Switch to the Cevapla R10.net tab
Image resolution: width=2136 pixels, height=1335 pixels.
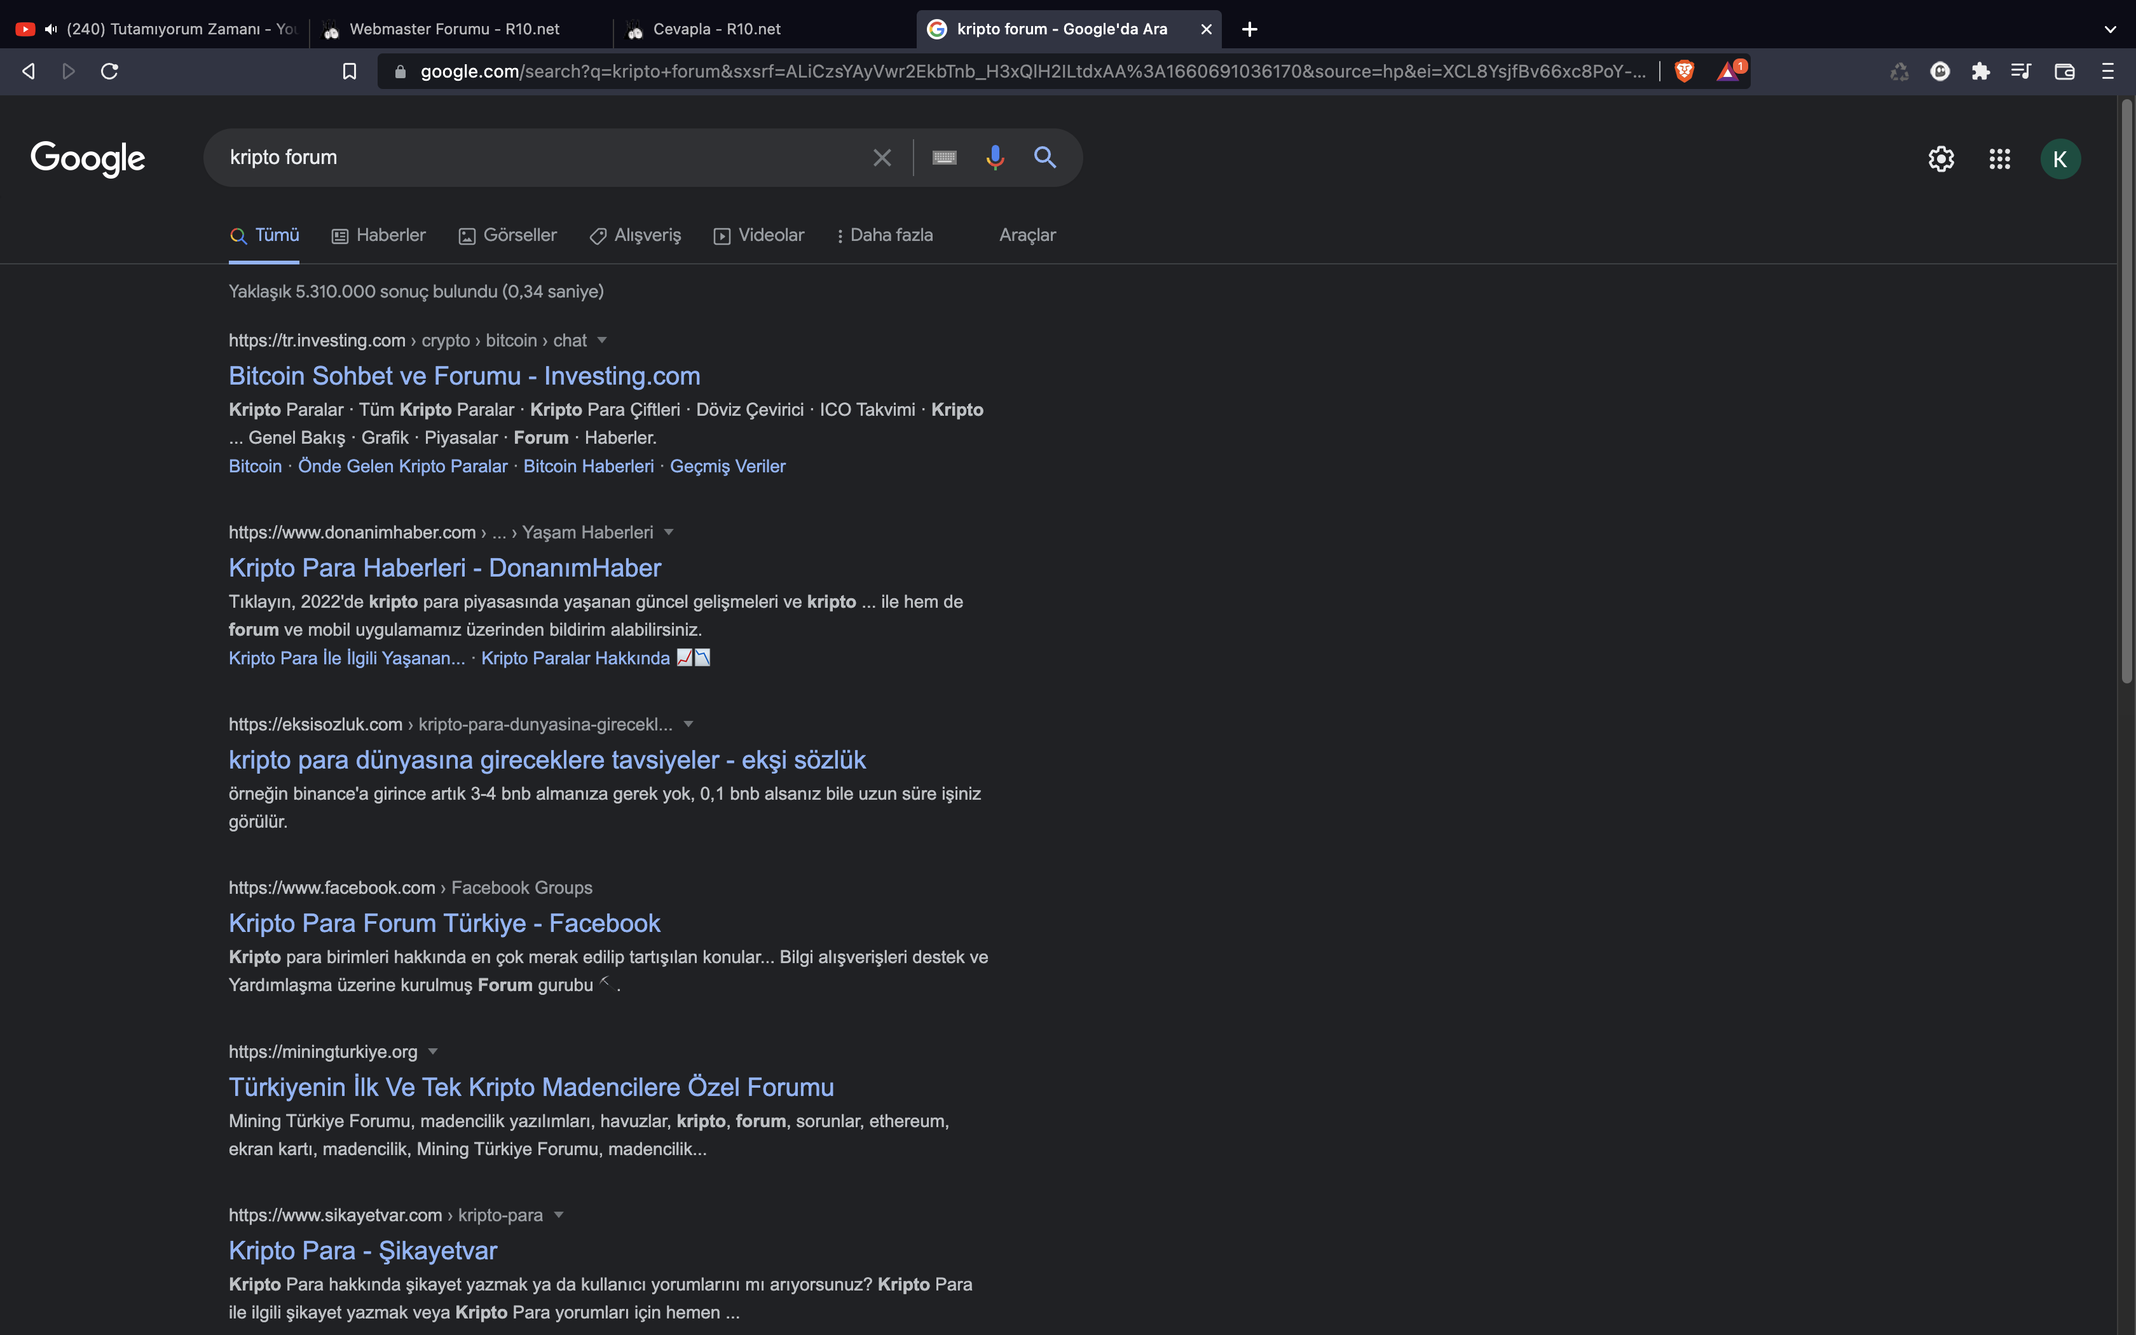click(763, 29)
